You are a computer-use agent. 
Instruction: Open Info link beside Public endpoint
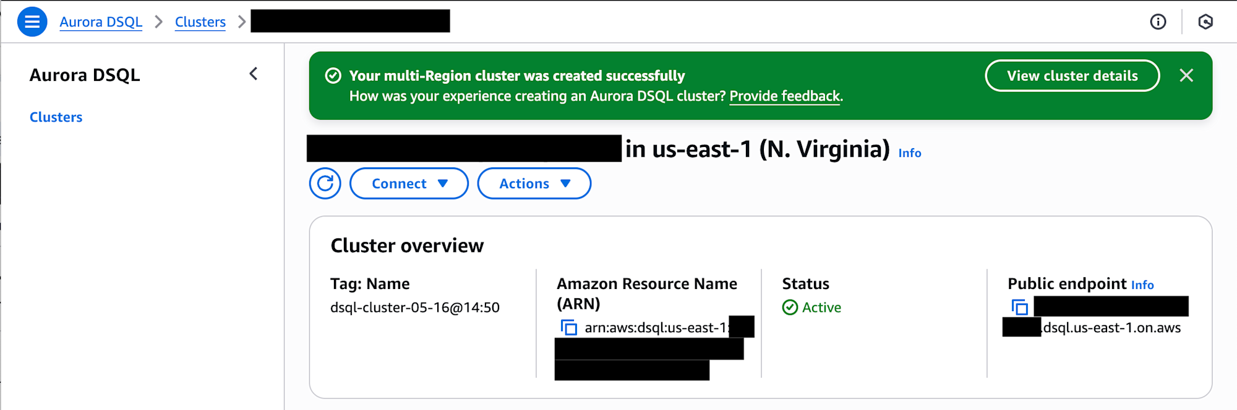[x=1142, y=285]
